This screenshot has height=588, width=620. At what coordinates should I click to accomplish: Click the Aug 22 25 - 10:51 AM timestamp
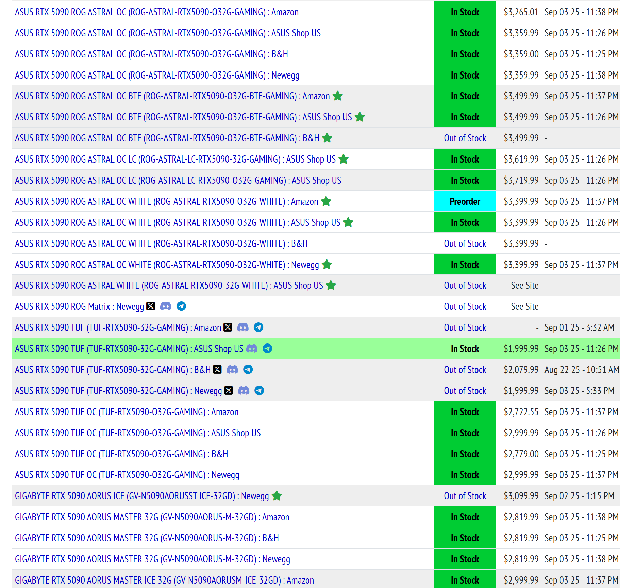point(582,370)
